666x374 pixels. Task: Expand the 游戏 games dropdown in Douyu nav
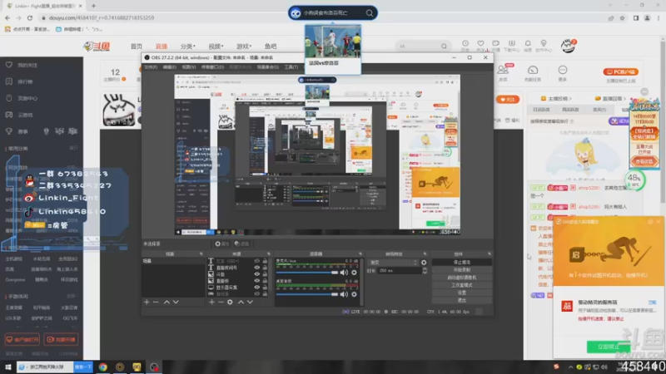(x=244, y=47)
